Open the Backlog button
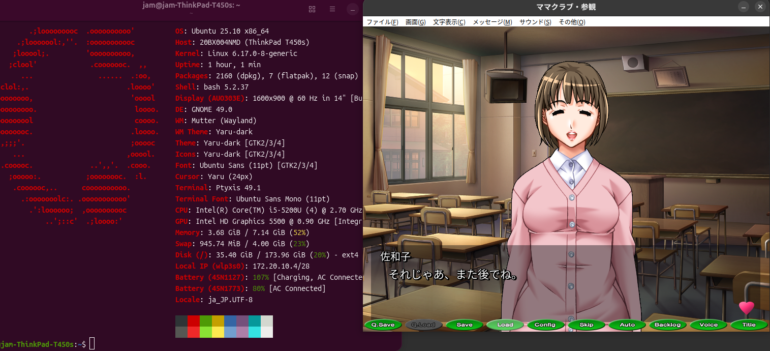The height and width of the screenshot is (351, 770). 668,325
